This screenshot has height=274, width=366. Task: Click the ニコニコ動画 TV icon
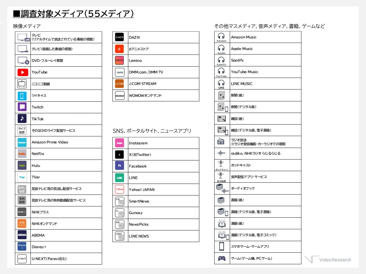[22, 84]
